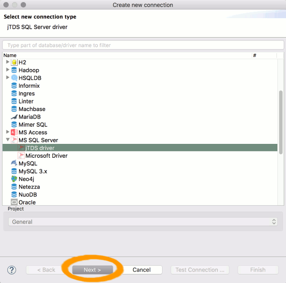Click the Next > button
The height and width of the screenshot is (283, 286).
coord(92,270)
